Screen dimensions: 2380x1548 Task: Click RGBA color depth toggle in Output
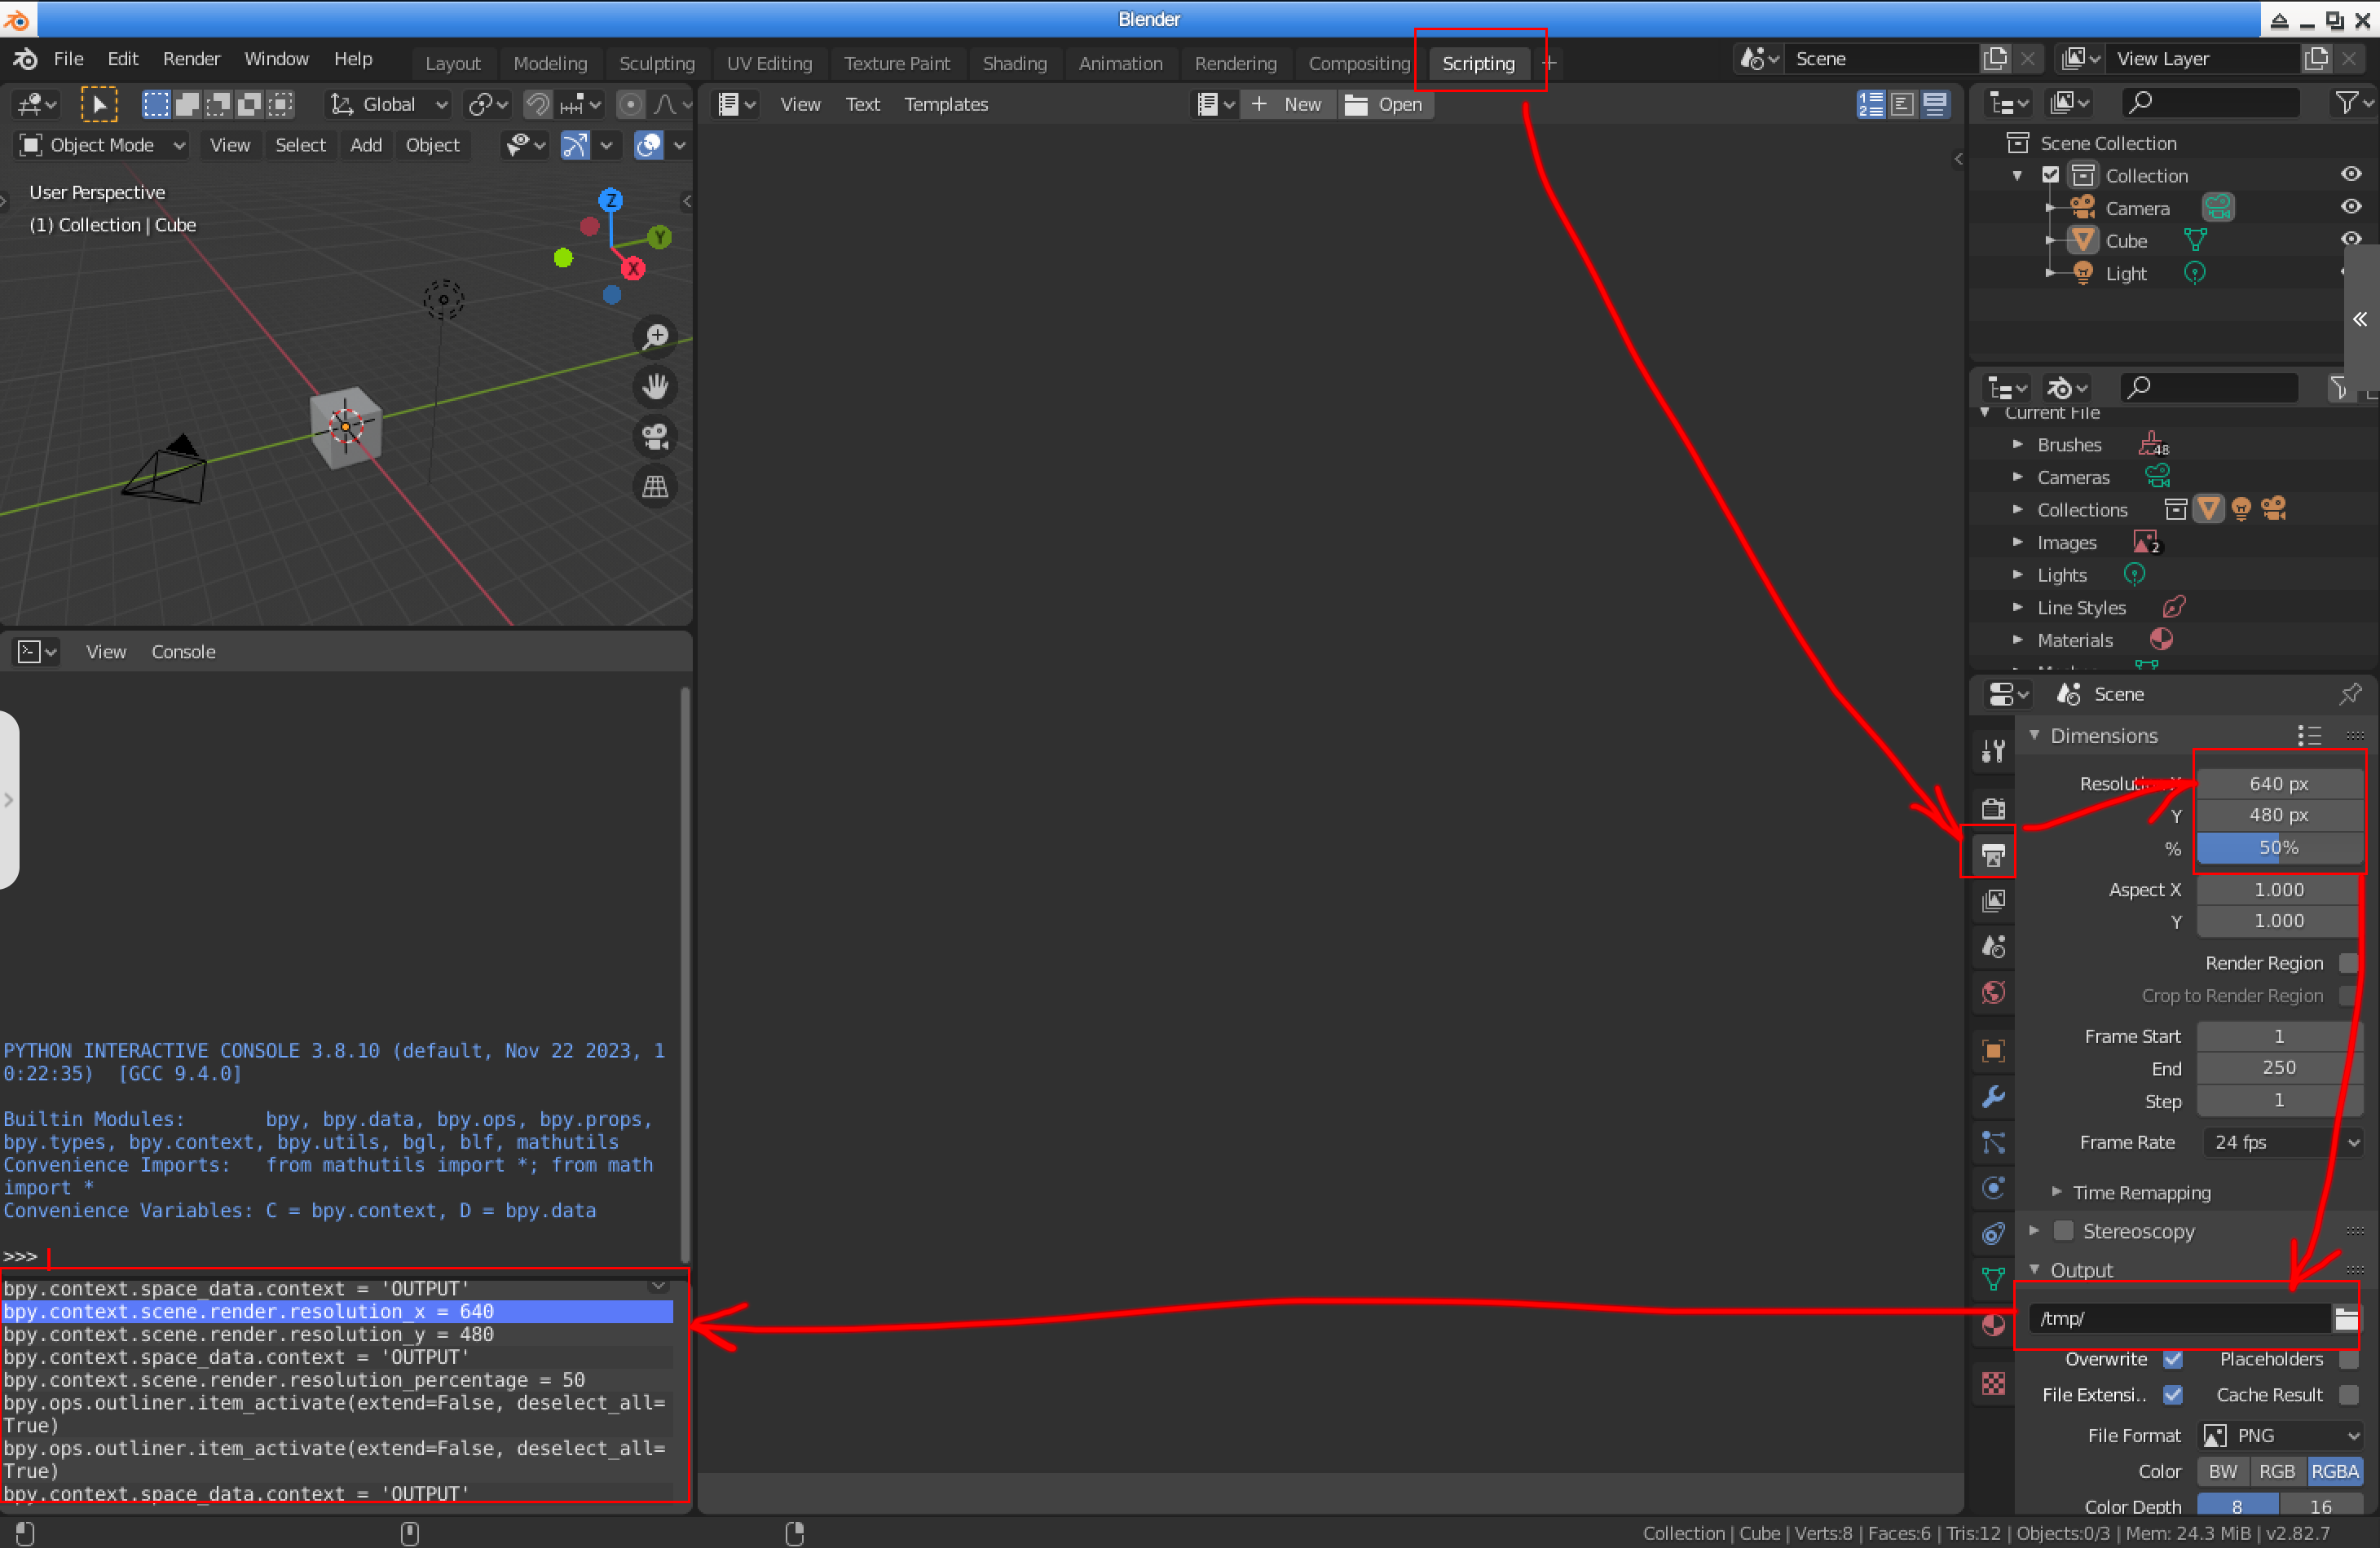[2340, 1470]
